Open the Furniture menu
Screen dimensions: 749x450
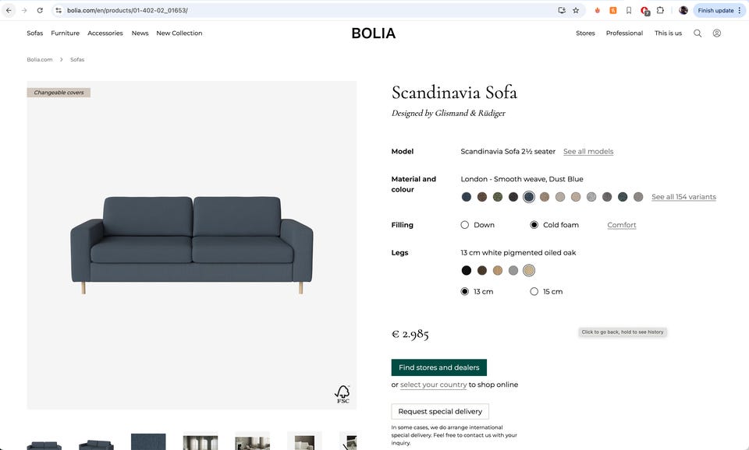click(x=66, y=33)
